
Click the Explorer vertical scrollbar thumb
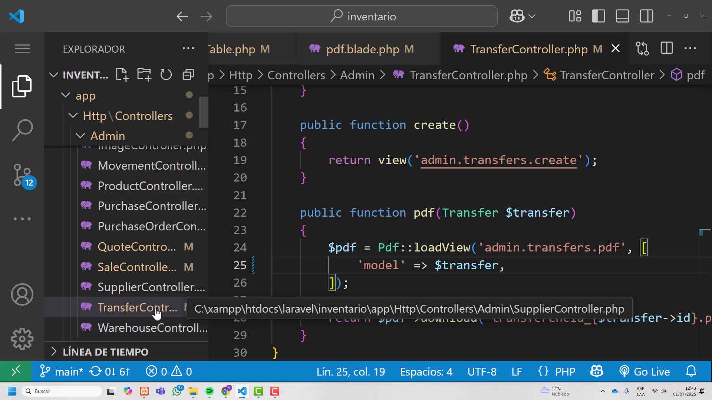(204, 112)
